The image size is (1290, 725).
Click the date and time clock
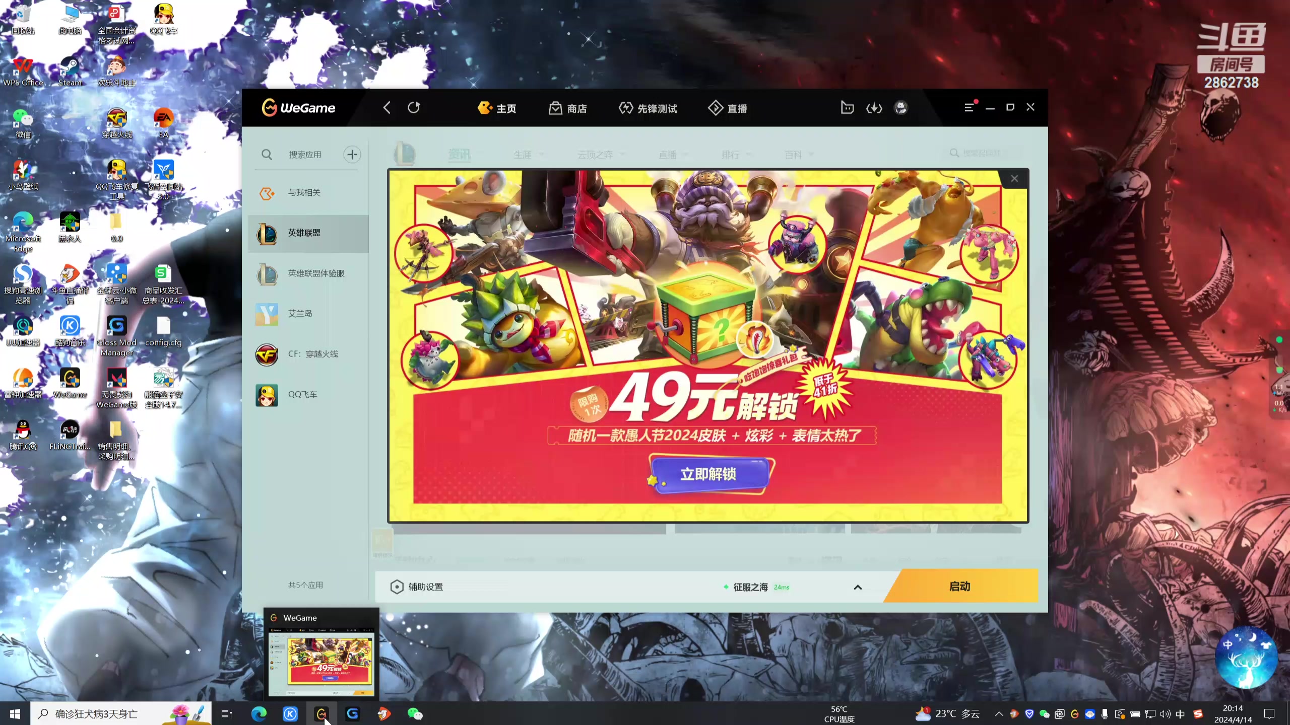(x=1233, y=713)
